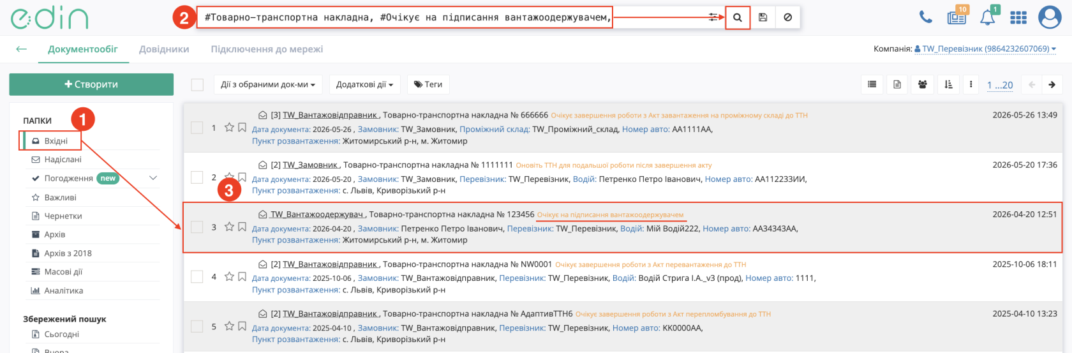This screenshot has height=353, width=1072.
Task: Go back with the left arrow
Action: 22,49
